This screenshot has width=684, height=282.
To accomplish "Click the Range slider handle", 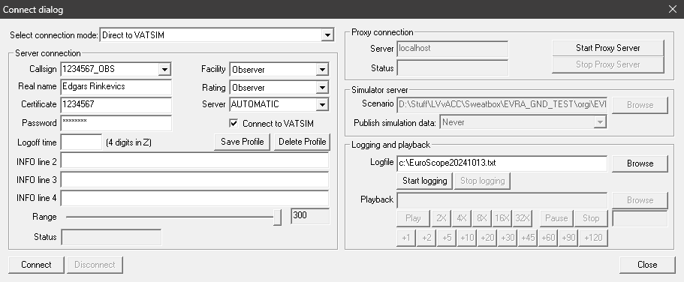I will (278, 217).
